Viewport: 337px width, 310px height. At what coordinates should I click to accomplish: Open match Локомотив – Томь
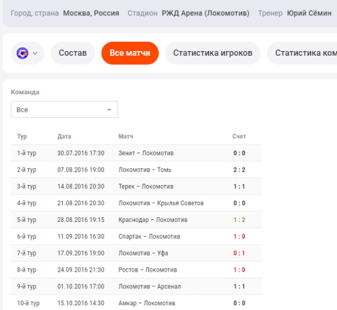pos(145,170)
